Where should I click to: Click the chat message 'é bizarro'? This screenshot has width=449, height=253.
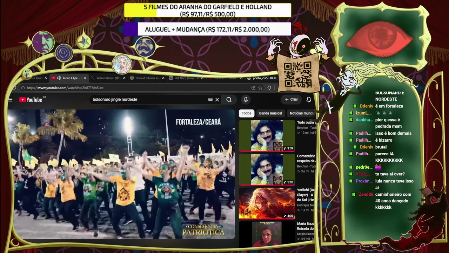point(384,140)
